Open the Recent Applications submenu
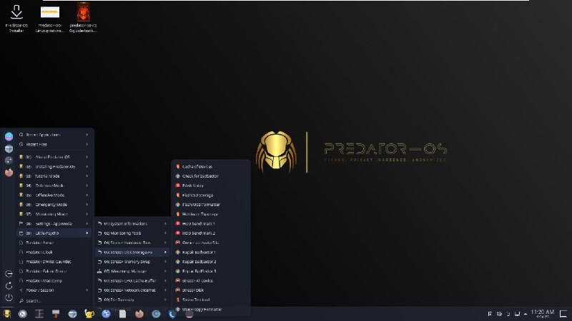 [54, 135]
